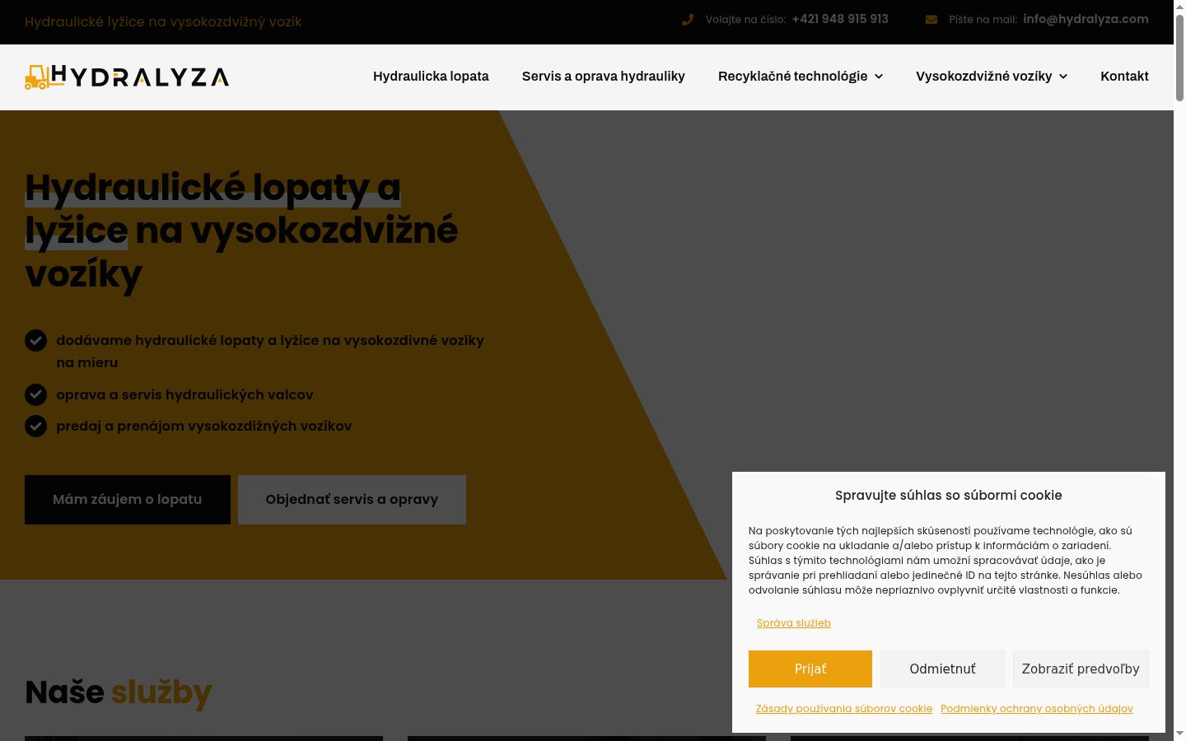This screenshot has height=741, width=1186.
Task: Open Podmienky ochrany osobných údajov link
Action: (1037, 709)
